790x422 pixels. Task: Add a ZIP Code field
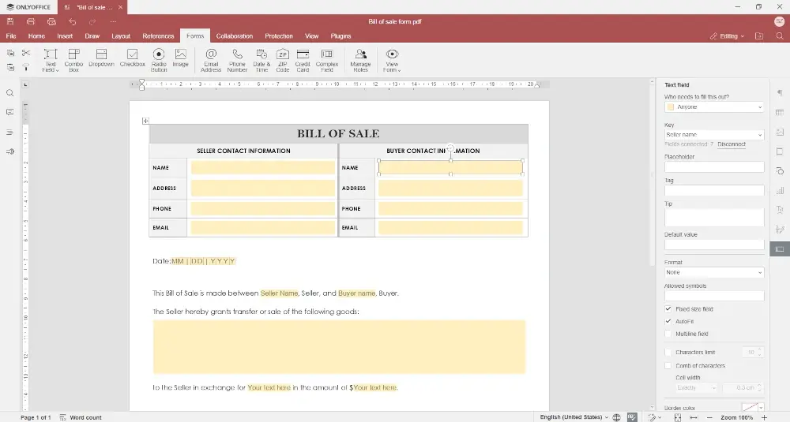(x=282, y=58)
